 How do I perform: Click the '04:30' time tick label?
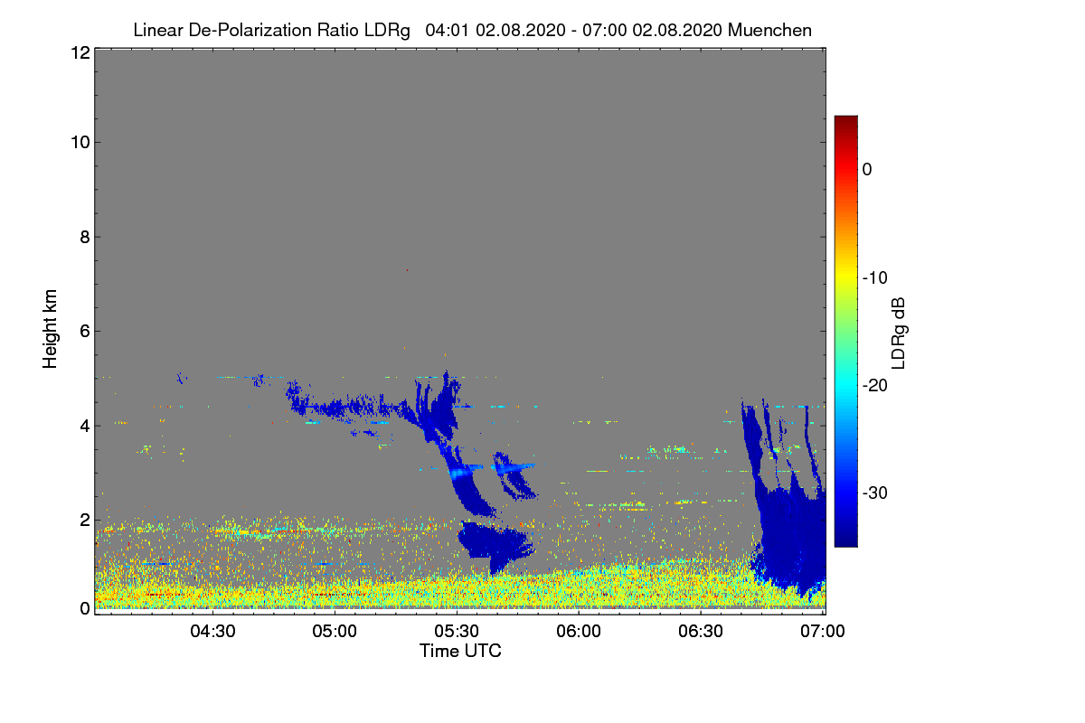pyautogui.click(x=213, y=631)
